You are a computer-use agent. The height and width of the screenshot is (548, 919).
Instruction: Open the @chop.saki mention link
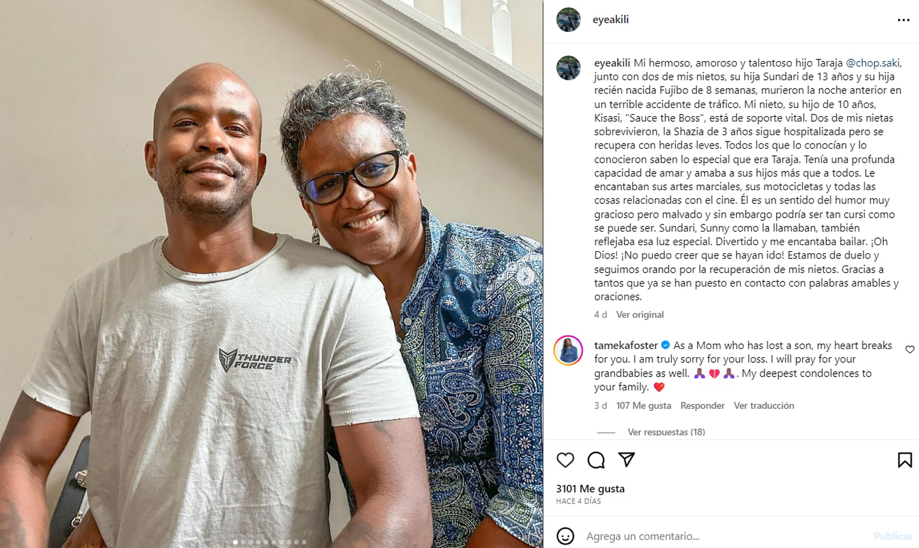coord(874,63)
